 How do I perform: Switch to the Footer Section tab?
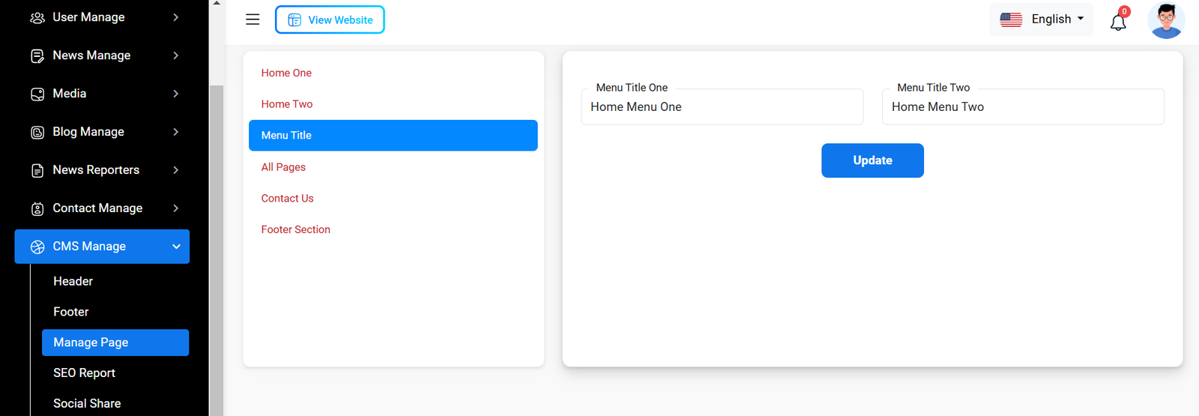coord(295,229)
